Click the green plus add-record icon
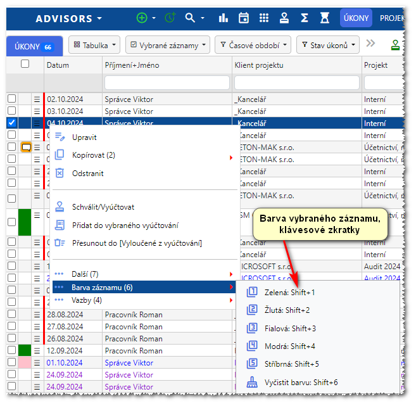 coord(143,18)
